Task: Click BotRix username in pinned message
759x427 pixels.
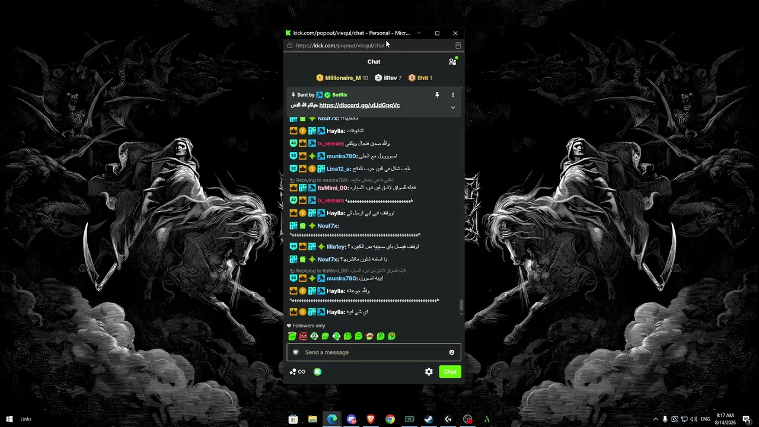Action: pyautogui.click(x=340, y=95)
